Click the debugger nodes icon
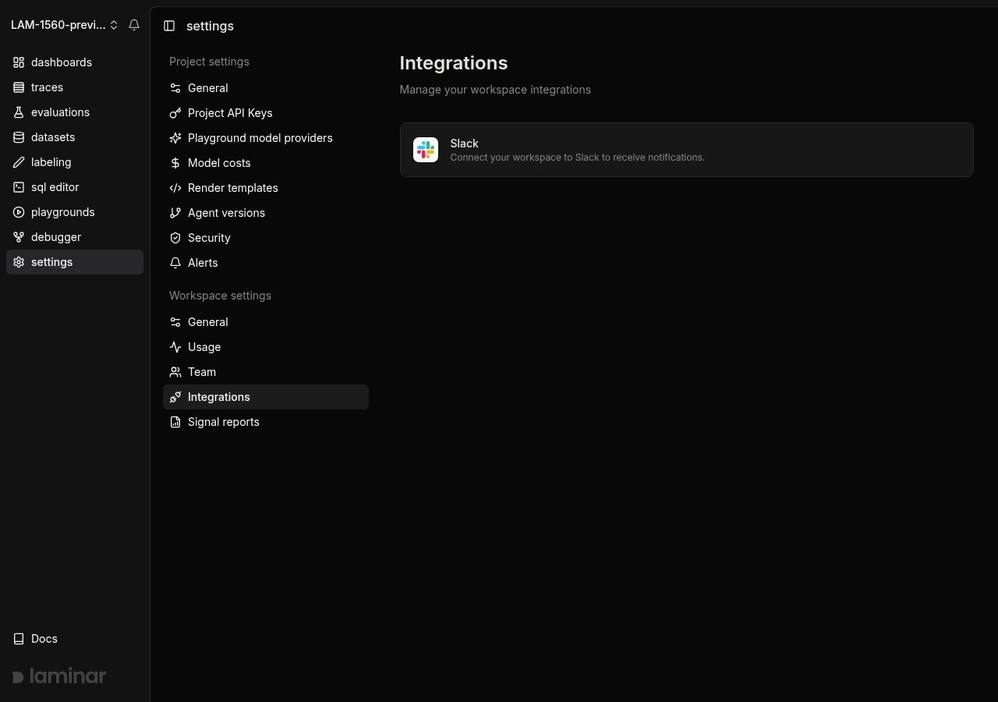The image size is (998, 702). coord(19,237)
